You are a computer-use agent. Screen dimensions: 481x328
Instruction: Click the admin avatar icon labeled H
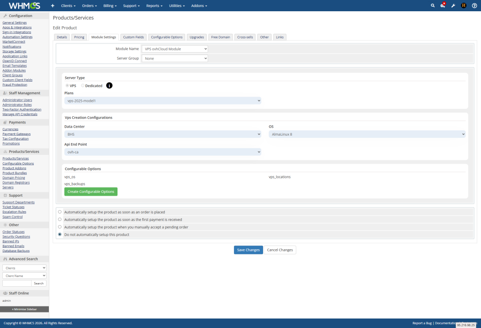(463, 6)
